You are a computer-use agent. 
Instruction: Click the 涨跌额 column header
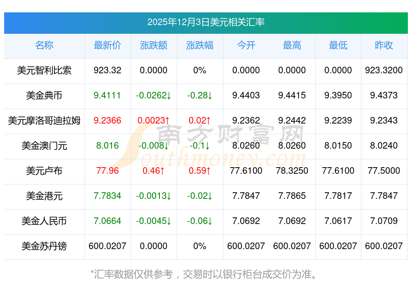154,45
